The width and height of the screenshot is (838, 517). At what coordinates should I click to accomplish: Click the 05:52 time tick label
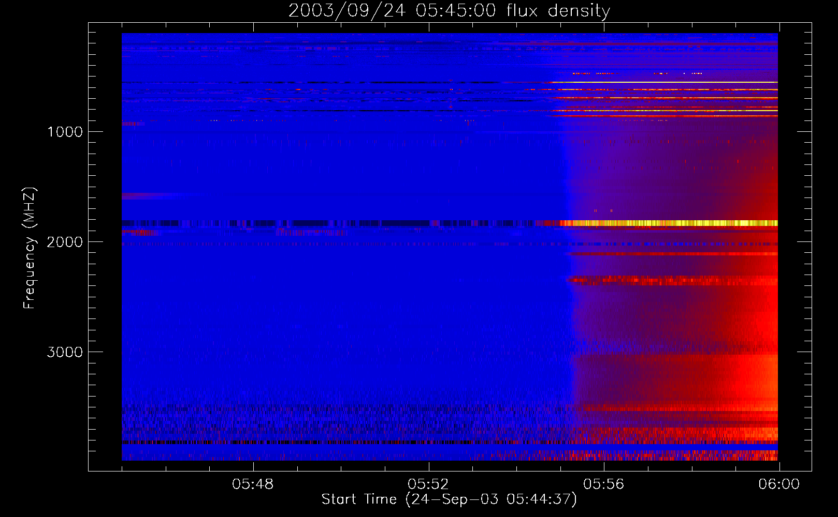(428, 484)
